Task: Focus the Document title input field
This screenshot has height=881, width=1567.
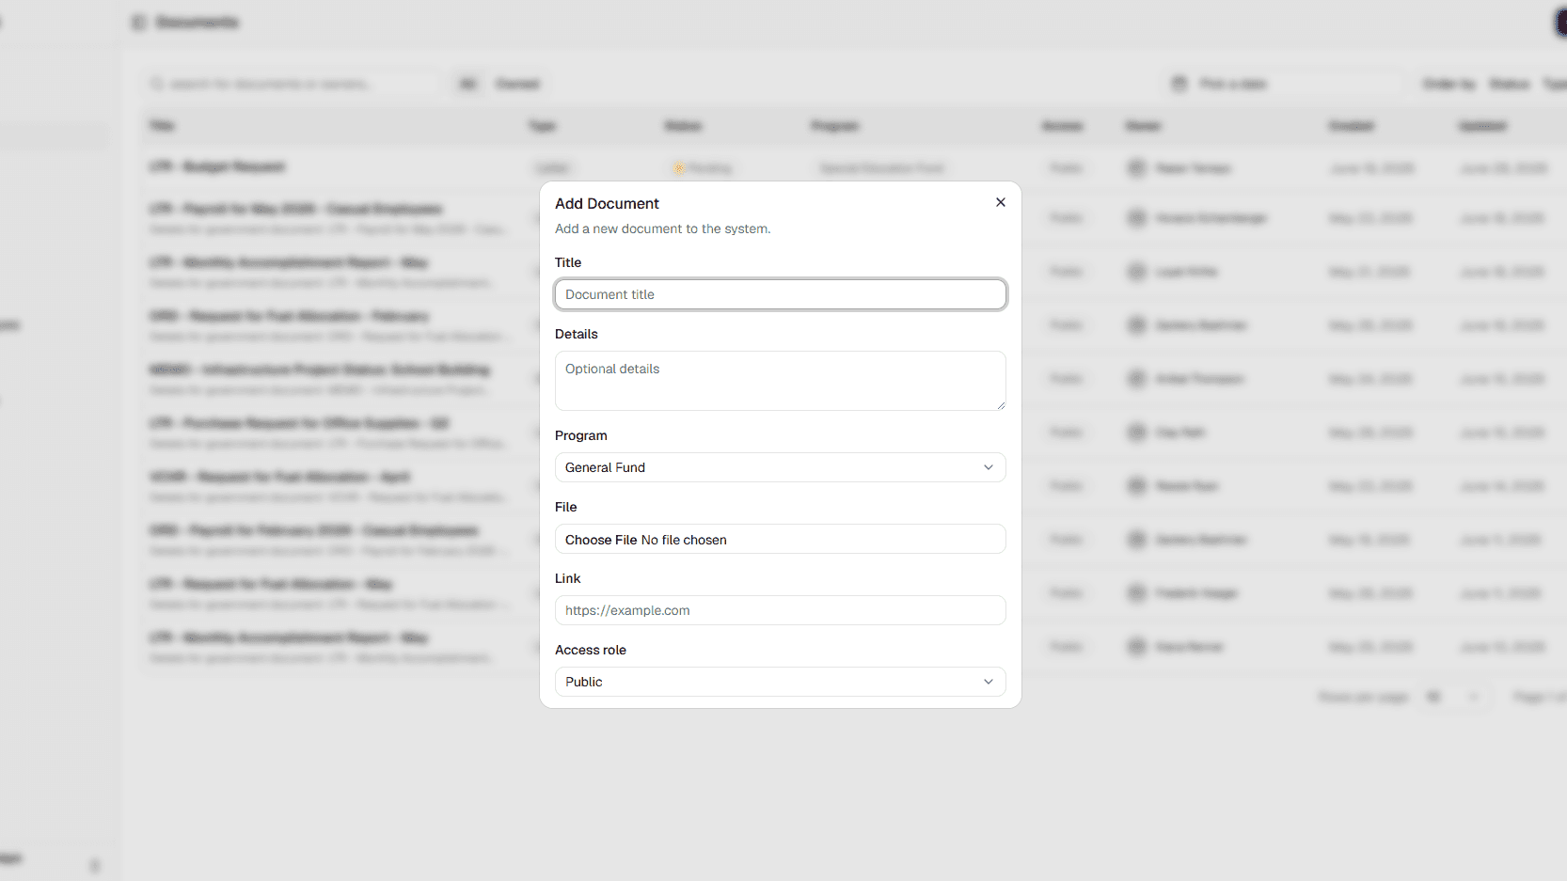Action: 781,294
